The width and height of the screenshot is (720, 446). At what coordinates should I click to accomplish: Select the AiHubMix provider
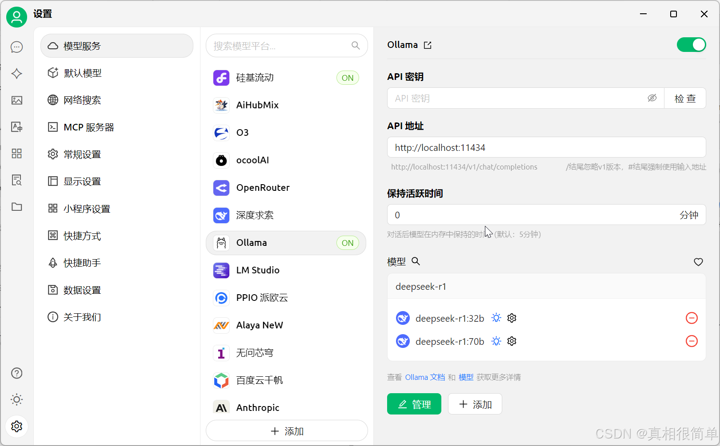[286, 105]
